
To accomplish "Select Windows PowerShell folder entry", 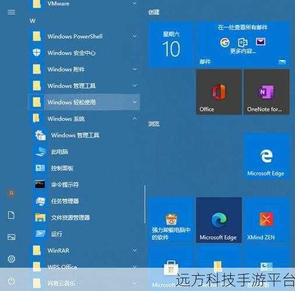I will point(84,36).
